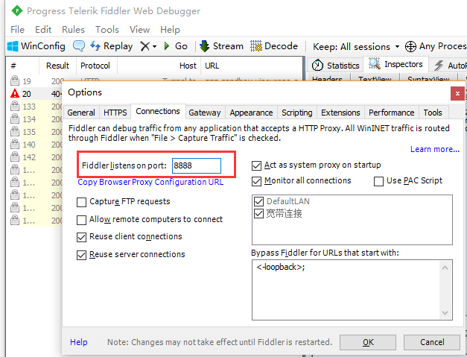Click the Any Process target icon
467x357 pixels.
[410, 46]
